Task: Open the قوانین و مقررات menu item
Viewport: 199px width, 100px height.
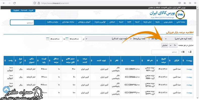Action: [x=100, y=22]
